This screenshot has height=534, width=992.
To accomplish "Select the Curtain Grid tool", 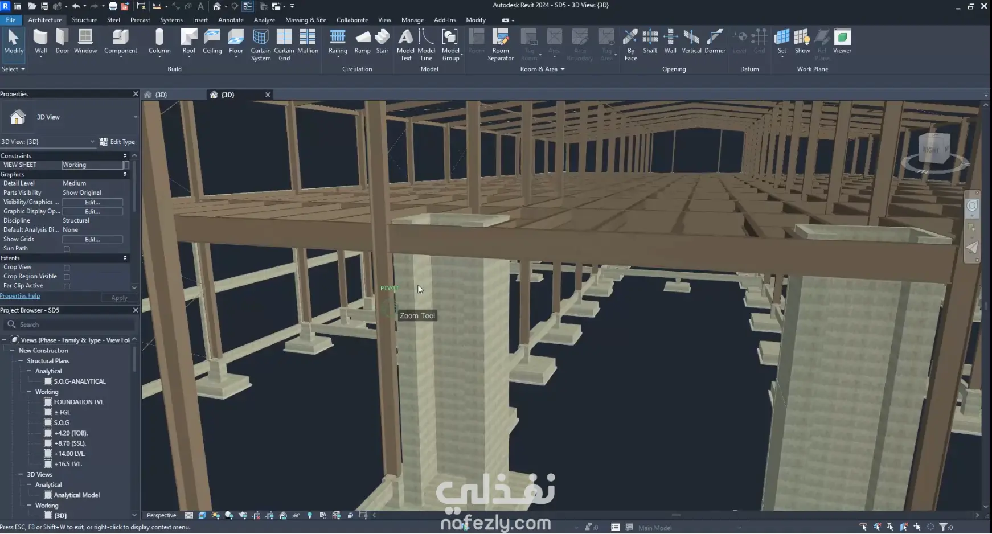I will 284,45.
